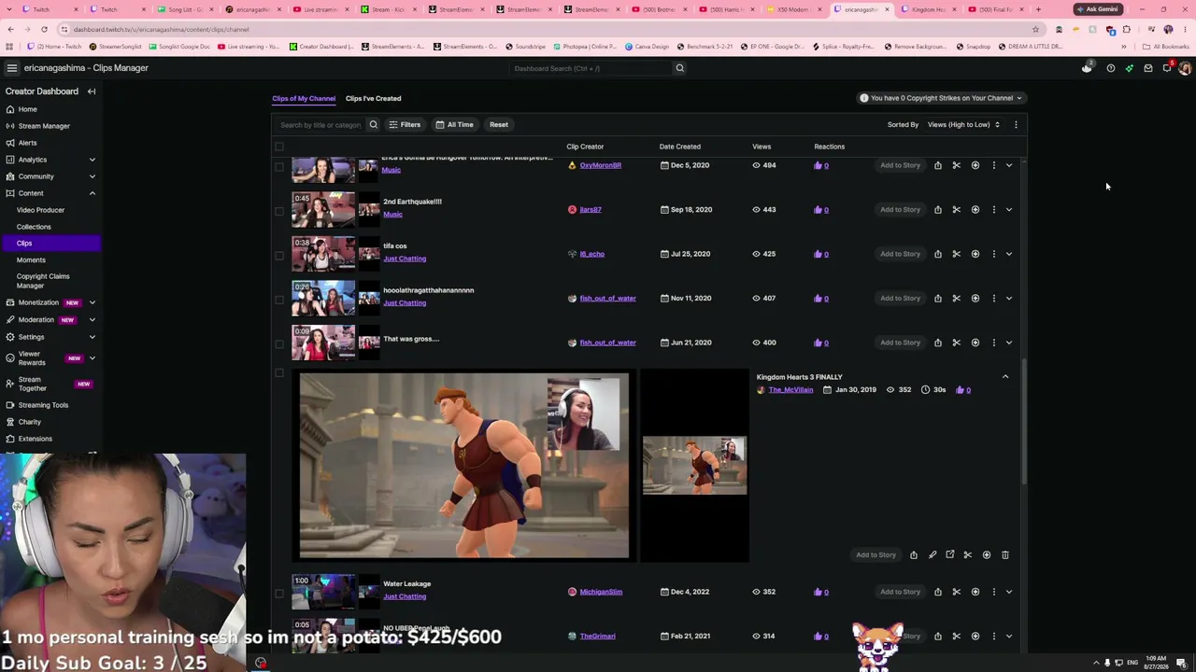Open Stream Manager from the sidebar
The height and width of the screenshot is (672, 1196).
point(44,126)
